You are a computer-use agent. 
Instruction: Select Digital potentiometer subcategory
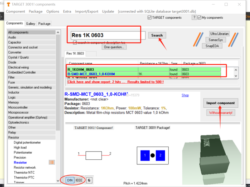click(x=27, y=143)
